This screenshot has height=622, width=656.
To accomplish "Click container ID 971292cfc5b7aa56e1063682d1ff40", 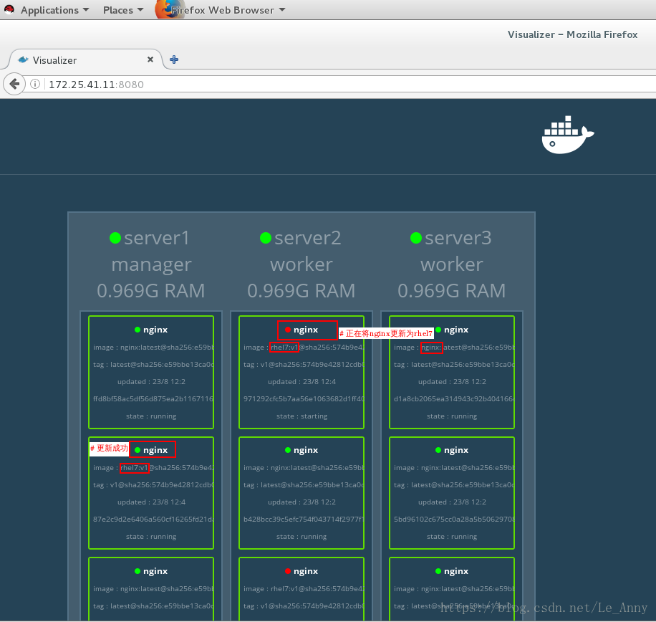I will point(304,399).
